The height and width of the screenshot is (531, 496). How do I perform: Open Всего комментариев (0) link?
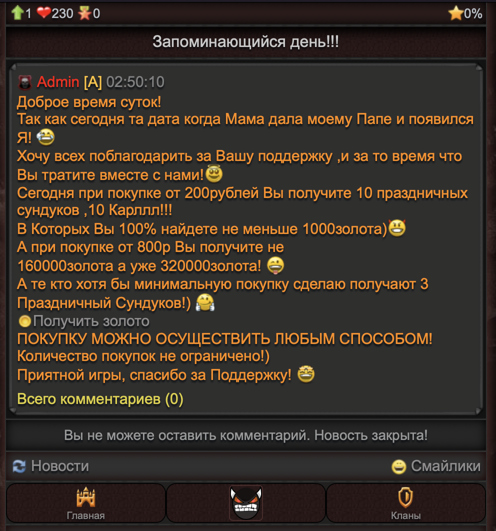[100, 399]
